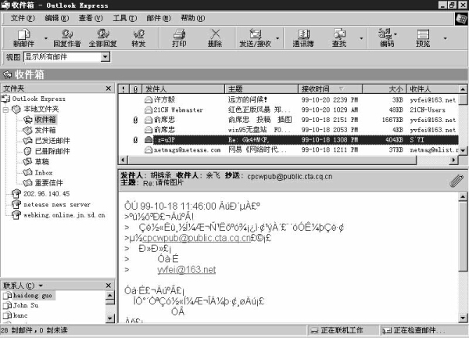Click the 转发 (Forward) toolbar icon
Screen dimensions: 469x338
pyautogui.click(x=138, y=38)
